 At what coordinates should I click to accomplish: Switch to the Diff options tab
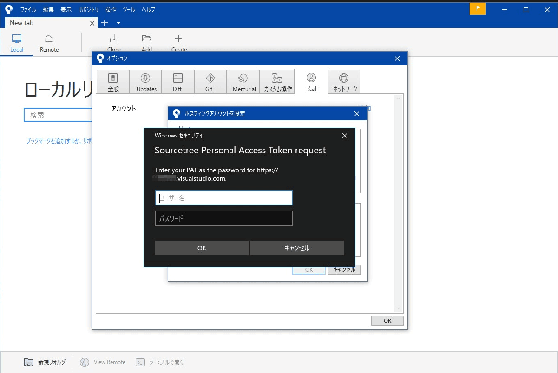click(177, 82)
